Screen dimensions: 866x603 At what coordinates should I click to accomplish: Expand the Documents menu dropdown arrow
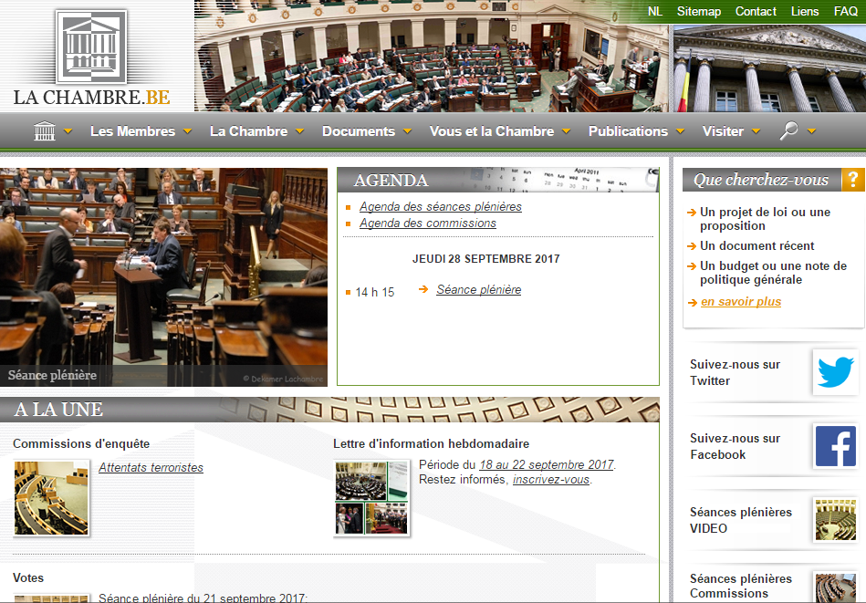pos(407,131)
